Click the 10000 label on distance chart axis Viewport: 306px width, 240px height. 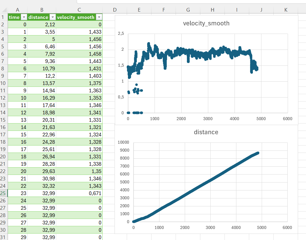click(123, 142)
